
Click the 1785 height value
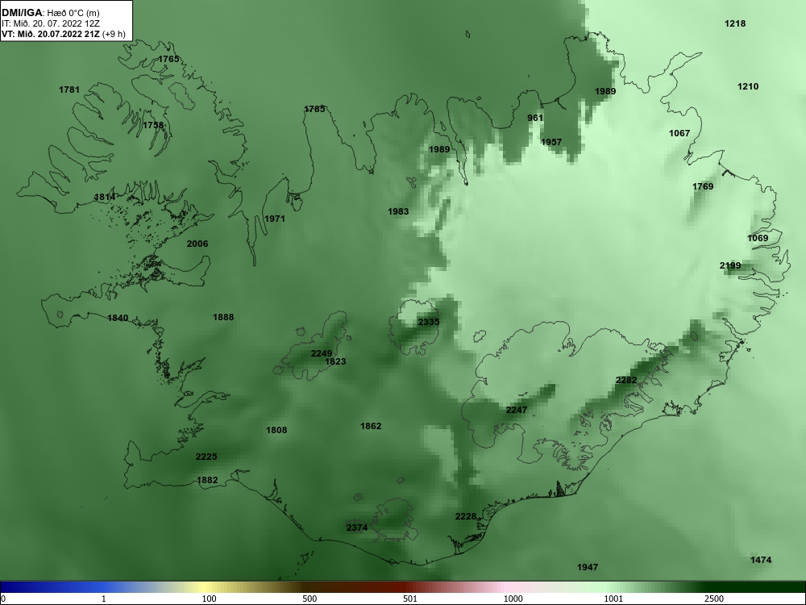pyautogui.click(x=314, y=109)
